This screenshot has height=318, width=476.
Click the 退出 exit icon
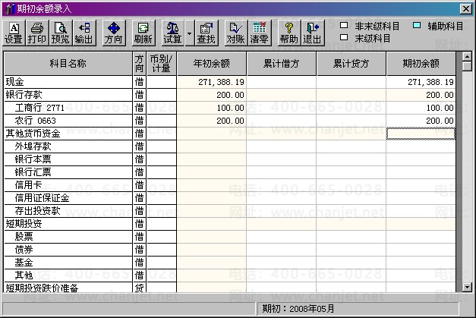pyautogui.click(x=313, y=33)
